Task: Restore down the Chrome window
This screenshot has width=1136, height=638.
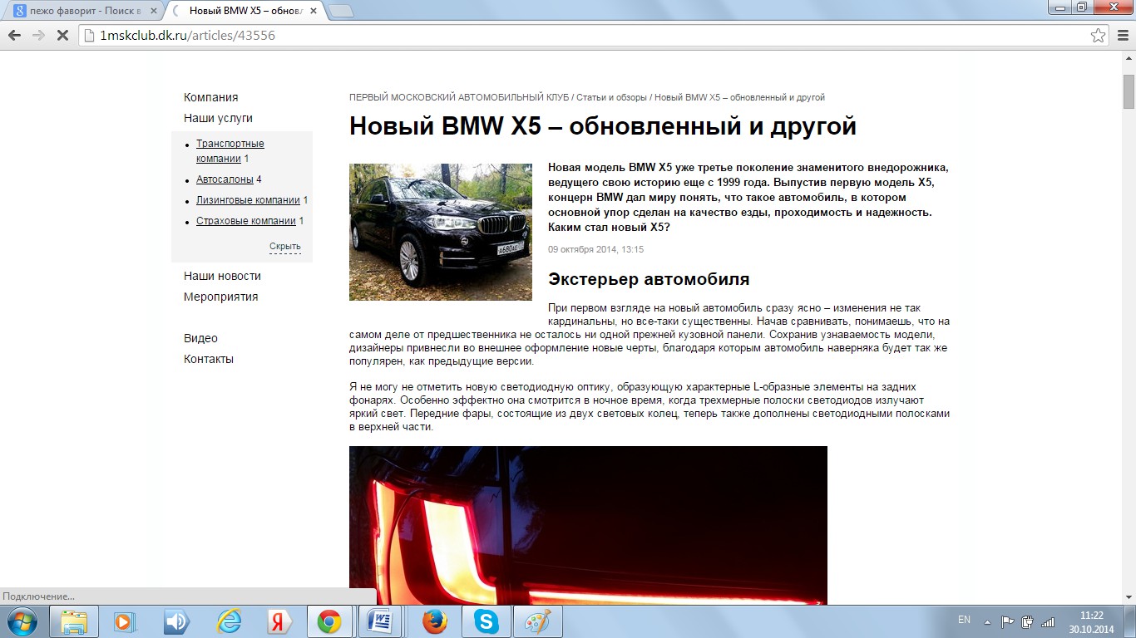Action: [1081, 7]
